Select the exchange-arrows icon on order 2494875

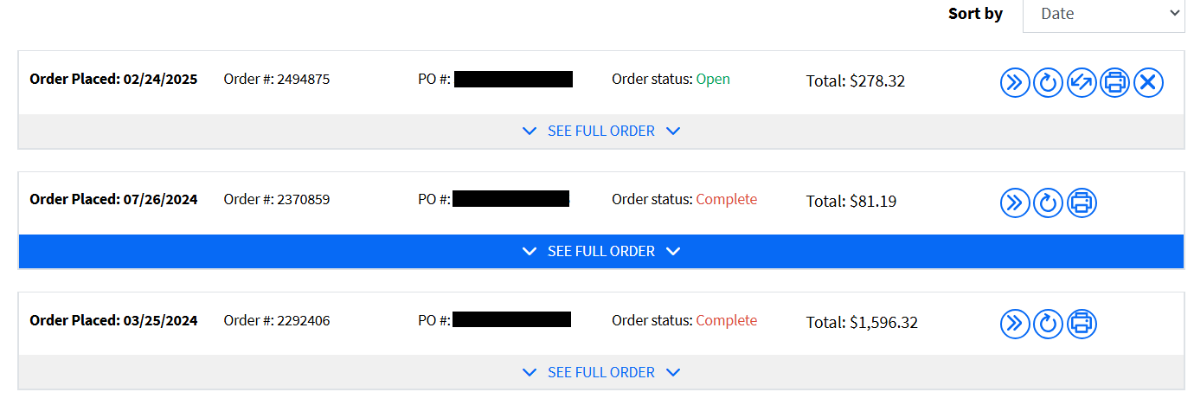pos(1082,83)
